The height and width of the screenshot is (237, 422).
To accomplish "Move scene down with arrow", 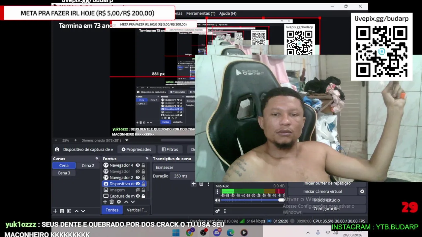I will click(x=83, y=211).
